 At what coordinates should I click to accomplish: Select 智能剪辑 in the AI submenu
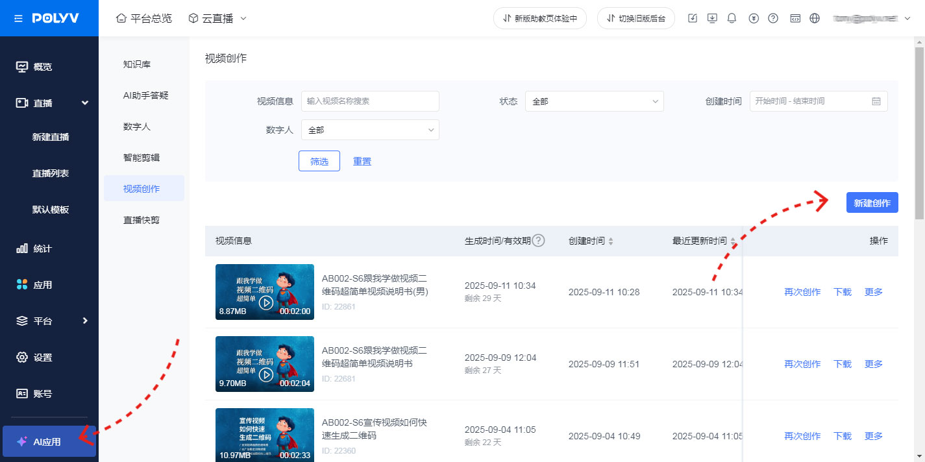142,158
